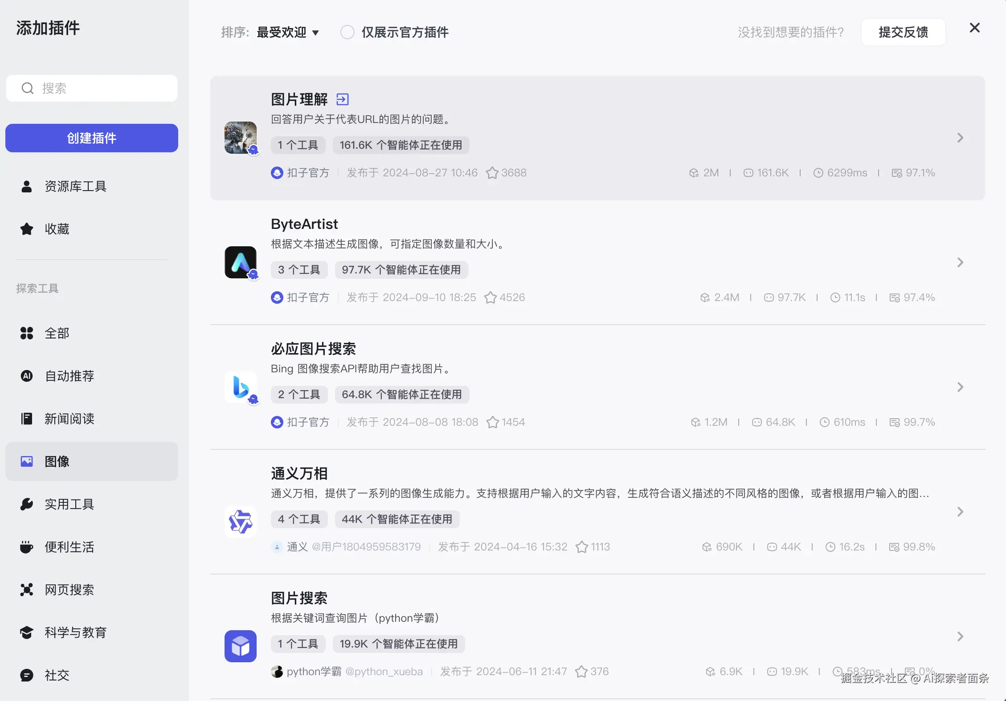Go to the 收藏 favorites section
1006x701 pixels.
tap(57, 229)
